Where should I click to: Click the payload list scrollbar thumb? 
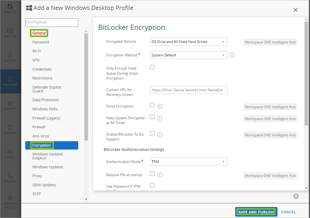click(x=86, y=87)
